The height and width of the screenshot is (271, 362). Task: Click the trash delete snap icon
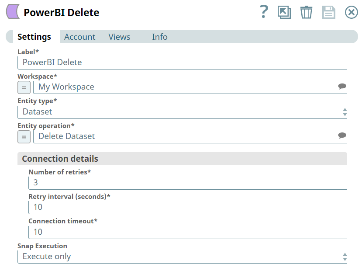point(306,12)
